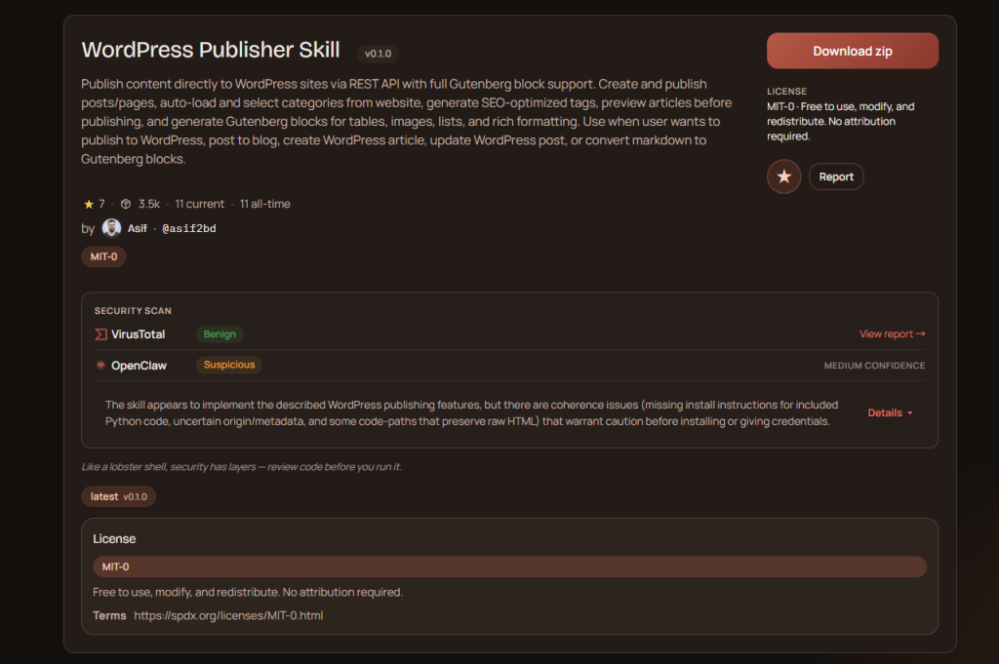
Task: Click the green Benign status badge
Action: (220, 334)
